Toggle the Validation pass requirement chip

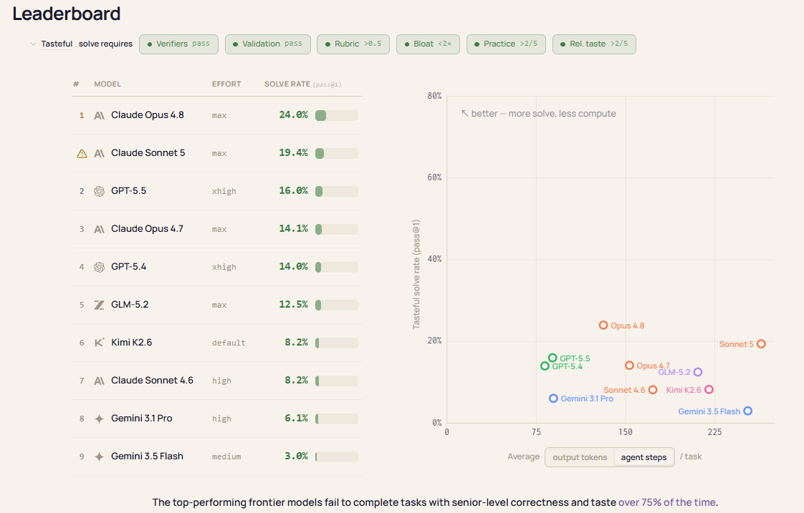click(x=268, y=44)
